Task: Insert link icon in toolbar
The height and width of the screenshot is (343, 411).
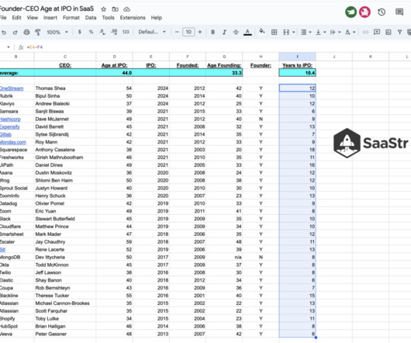Action: pos(365,32)
